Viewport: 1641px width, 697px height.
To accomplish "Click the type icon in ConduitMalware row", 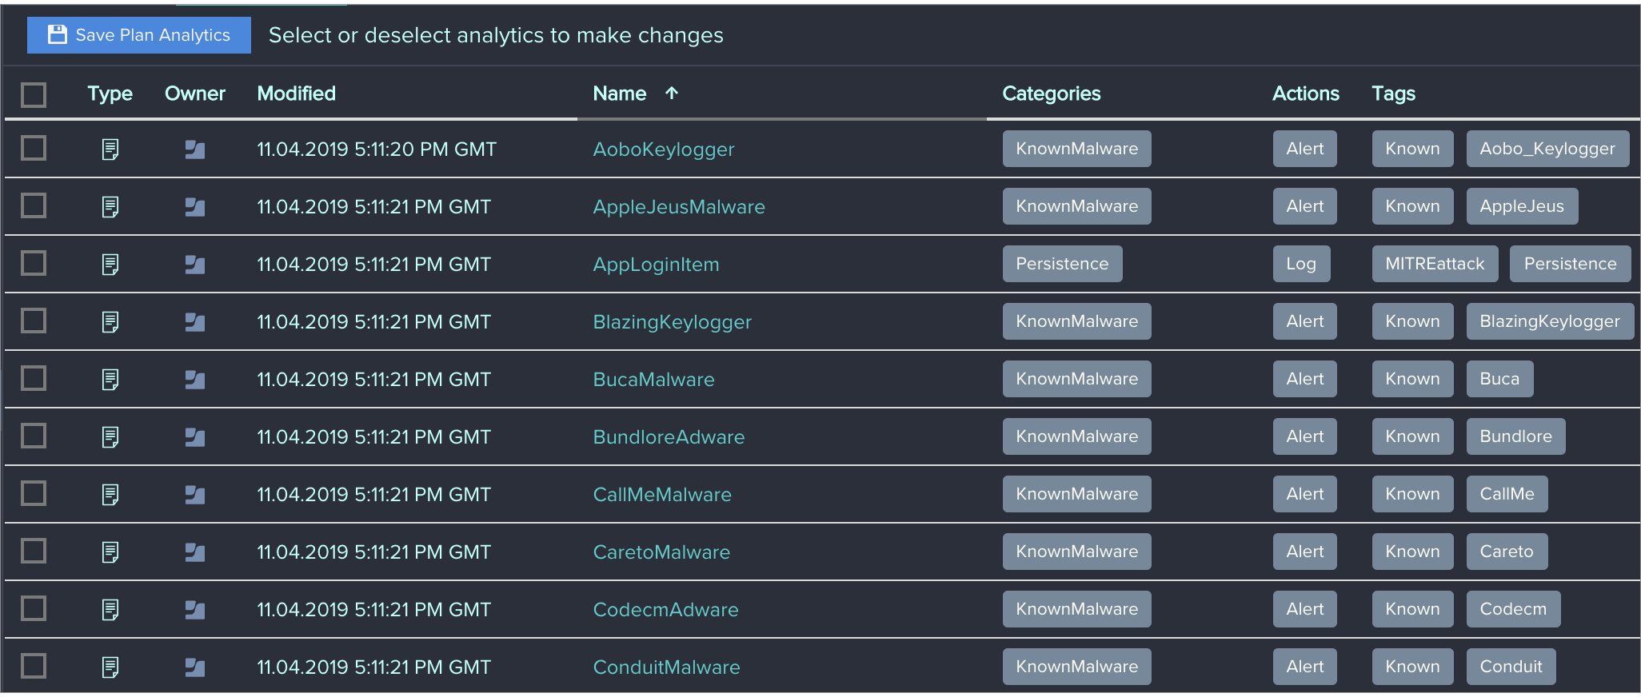I will (110, 667).
